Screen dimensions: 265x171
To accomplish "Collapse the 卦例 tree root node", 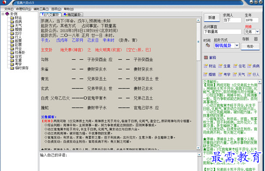I will [3, 14].
